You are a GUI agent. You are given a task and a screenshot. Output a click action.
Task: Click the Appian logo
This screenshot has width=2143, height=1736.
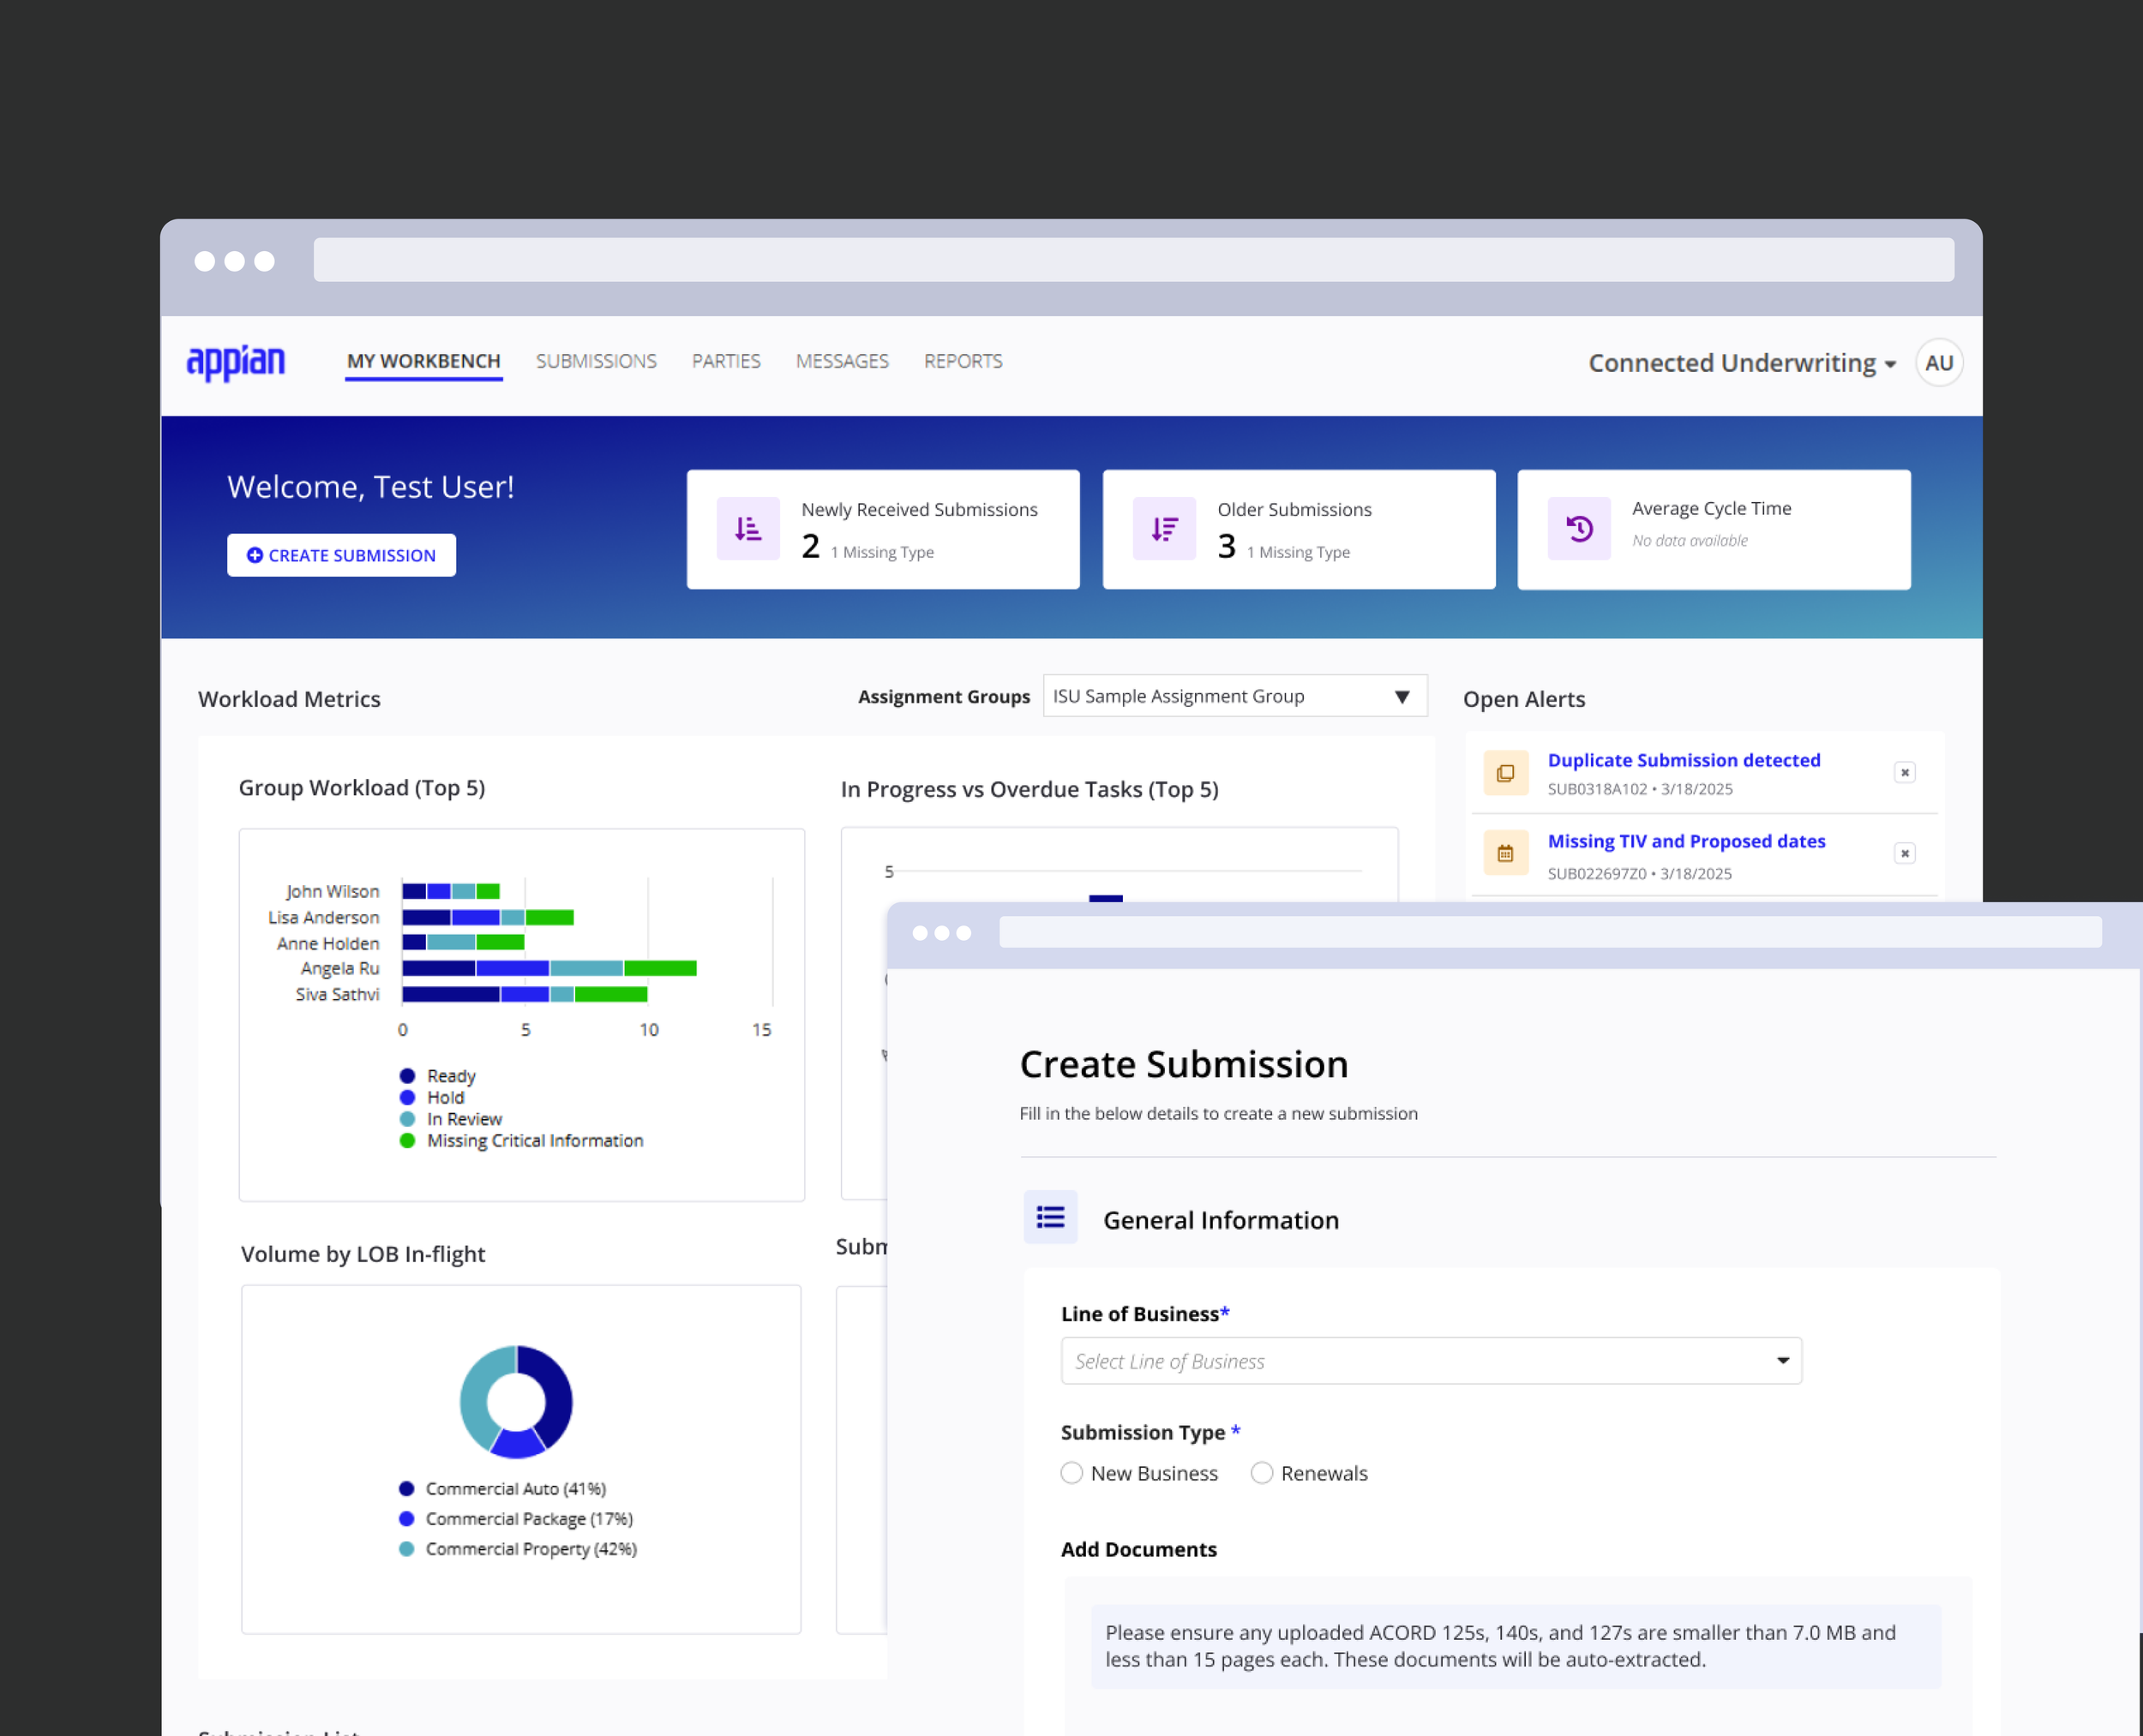click(x=236, y=361)
